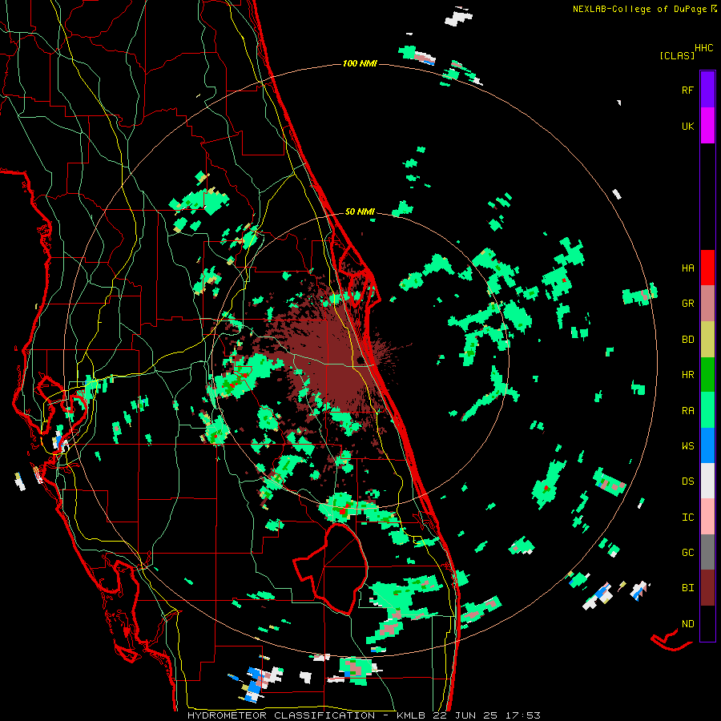721x721 pixels.
Task: Click the RF purple legend swatch
Action: click(x=707, y=90)
